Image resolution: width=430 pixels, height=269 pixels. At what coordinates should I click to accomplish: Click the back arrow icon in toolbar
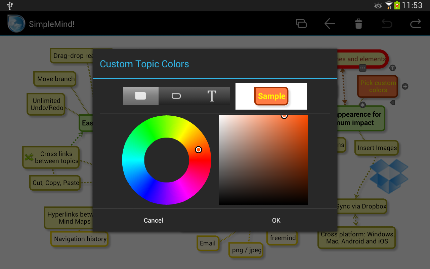tap(330, 24)
